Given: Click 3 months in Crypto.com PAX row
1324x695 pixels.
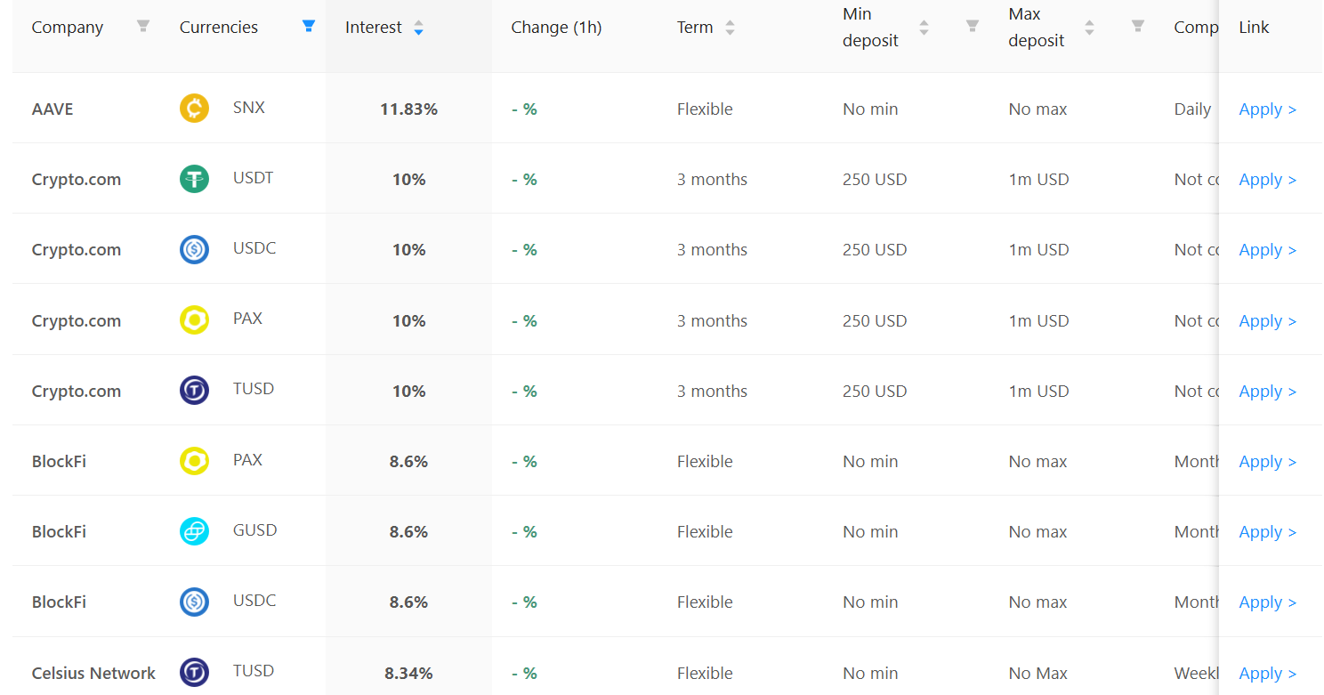Looking at the screenshot, I should (x=712, y=321).
